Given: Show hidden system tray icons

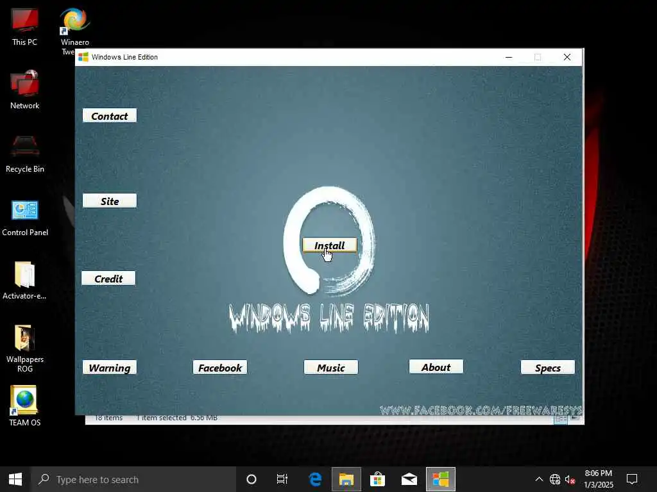Looking at the screenshot, I should point(539,479).
